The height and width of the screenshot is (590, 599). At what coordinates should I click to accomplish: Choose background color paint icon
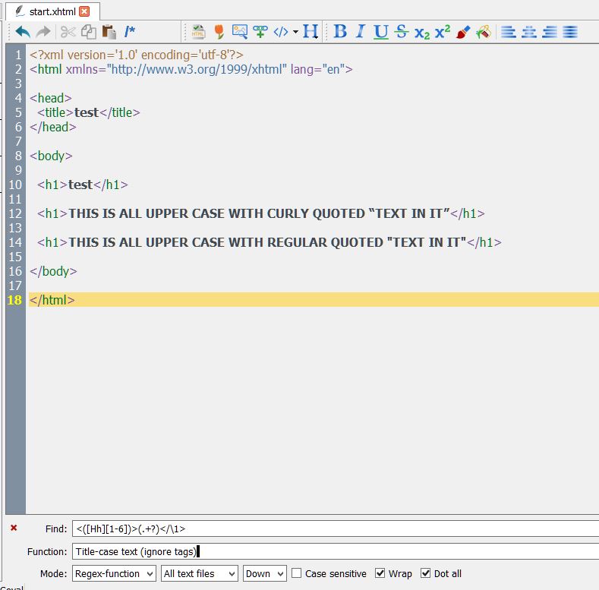[484, 32]
